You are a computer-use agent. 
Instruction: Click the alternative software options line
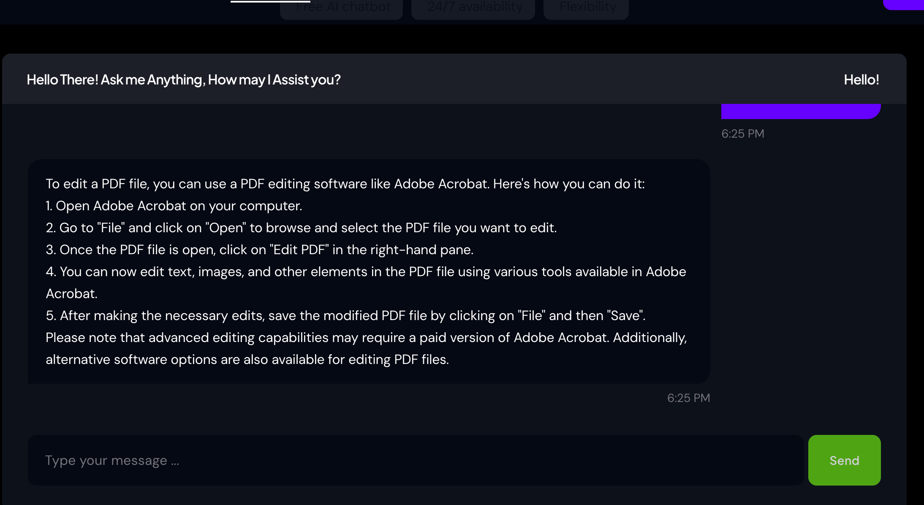[247, 359]
